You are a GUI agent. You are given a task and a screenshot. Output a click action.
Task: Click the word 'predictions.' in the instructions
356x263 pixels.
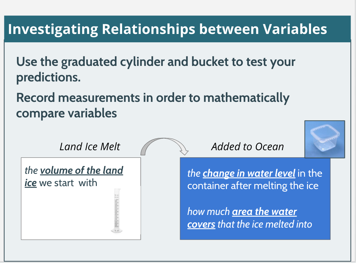48,78
